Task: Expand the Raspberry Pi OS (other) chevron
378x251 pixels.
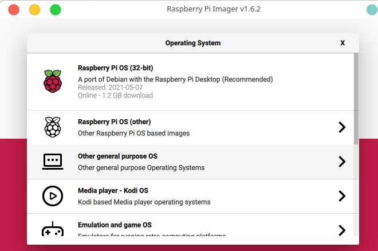Action: (342, 127)
